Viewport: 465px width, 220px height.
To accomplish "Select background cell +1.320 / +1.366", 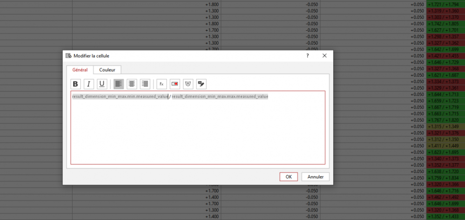I will click(445, 185).
